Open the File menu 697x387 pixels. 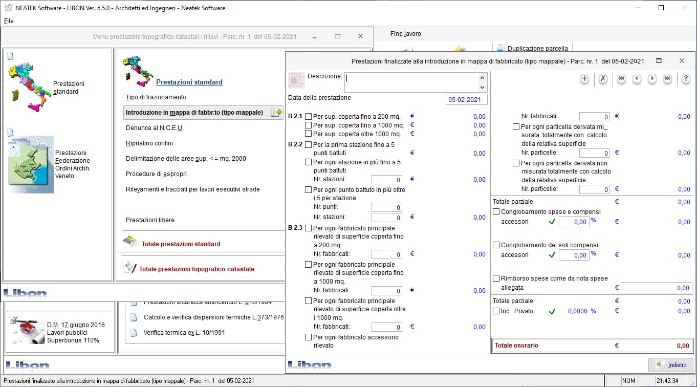pyautogui.click(x=9, y=21)
